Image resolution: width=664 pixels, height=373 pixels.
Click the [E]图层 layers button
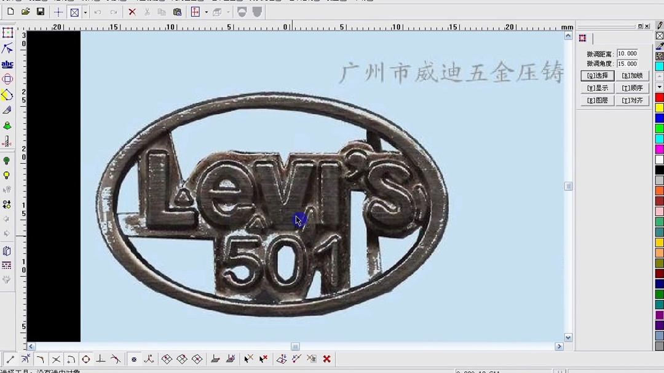click(597, 100)
